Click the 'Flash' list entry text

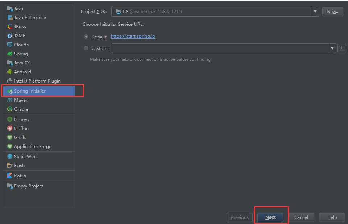(19, 165)
